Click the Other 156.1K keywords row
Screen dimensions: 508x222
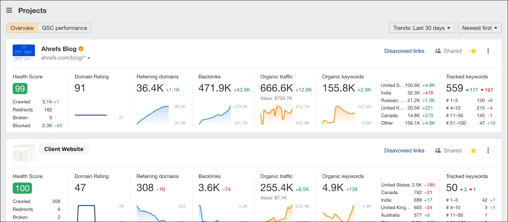[408, 123]
